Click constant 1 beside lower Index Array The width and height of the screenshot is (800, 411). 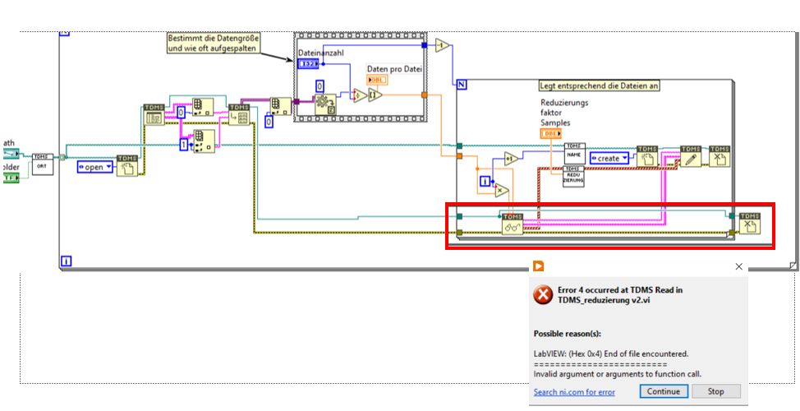tap(183, 145)
